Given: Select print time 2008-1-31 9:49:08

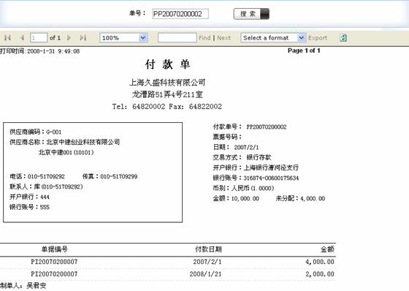Looking at the screenshot, I should 53,51.
